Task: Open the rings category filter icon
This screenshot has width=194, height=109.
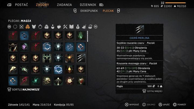Action: tap(40, 27)
